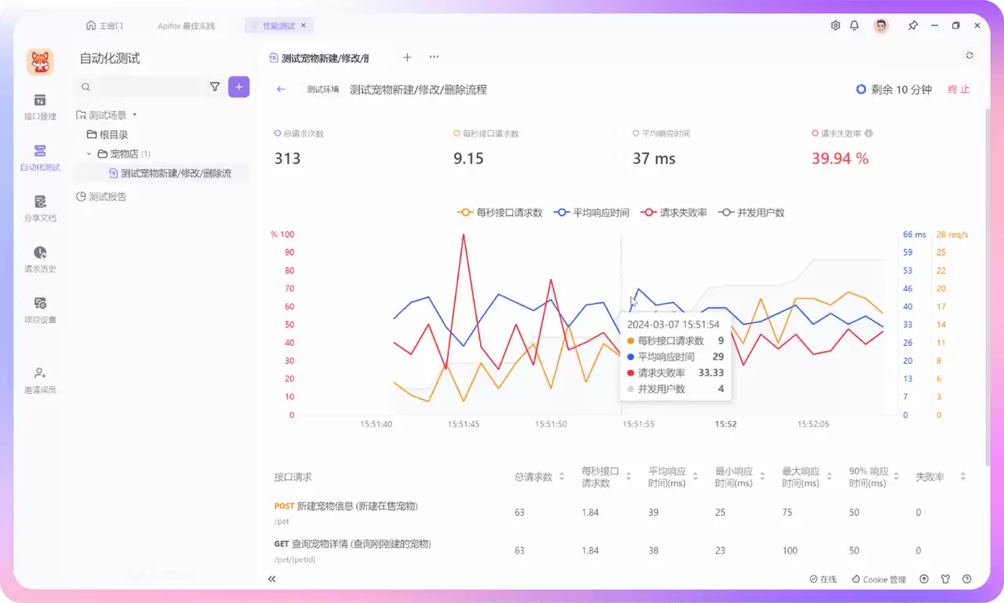Image resolution: width=1004 pixels, height=603 pixels.
Task: Click the filter icon beside search
Action: tap(215, 87)
